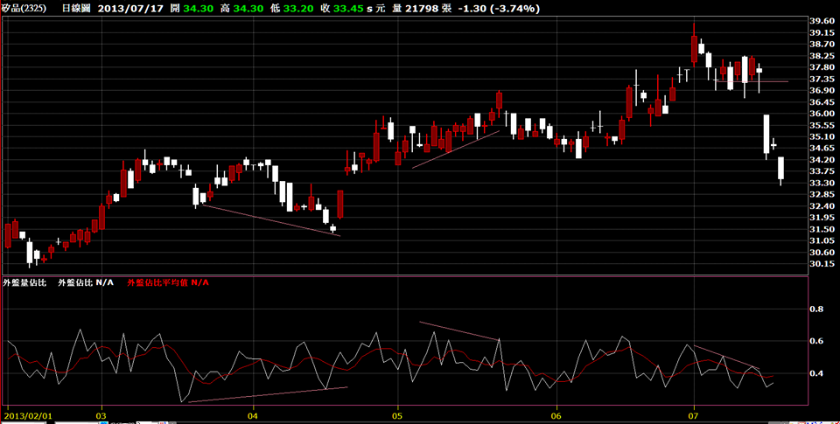Click the 2013/02/01 start date label
This screenshot has height=424, width=840.
[x=29, y=415]
